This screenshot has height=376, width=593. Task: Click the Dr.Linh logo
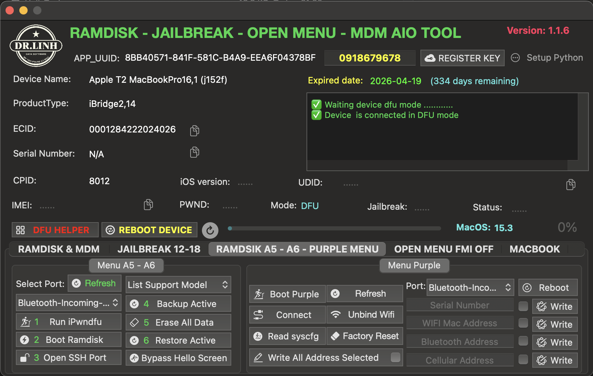click(x=36, y=46)
